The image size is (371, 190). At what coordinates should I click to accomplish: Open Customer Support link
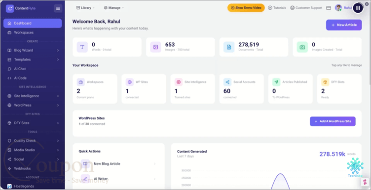[306, 8]
